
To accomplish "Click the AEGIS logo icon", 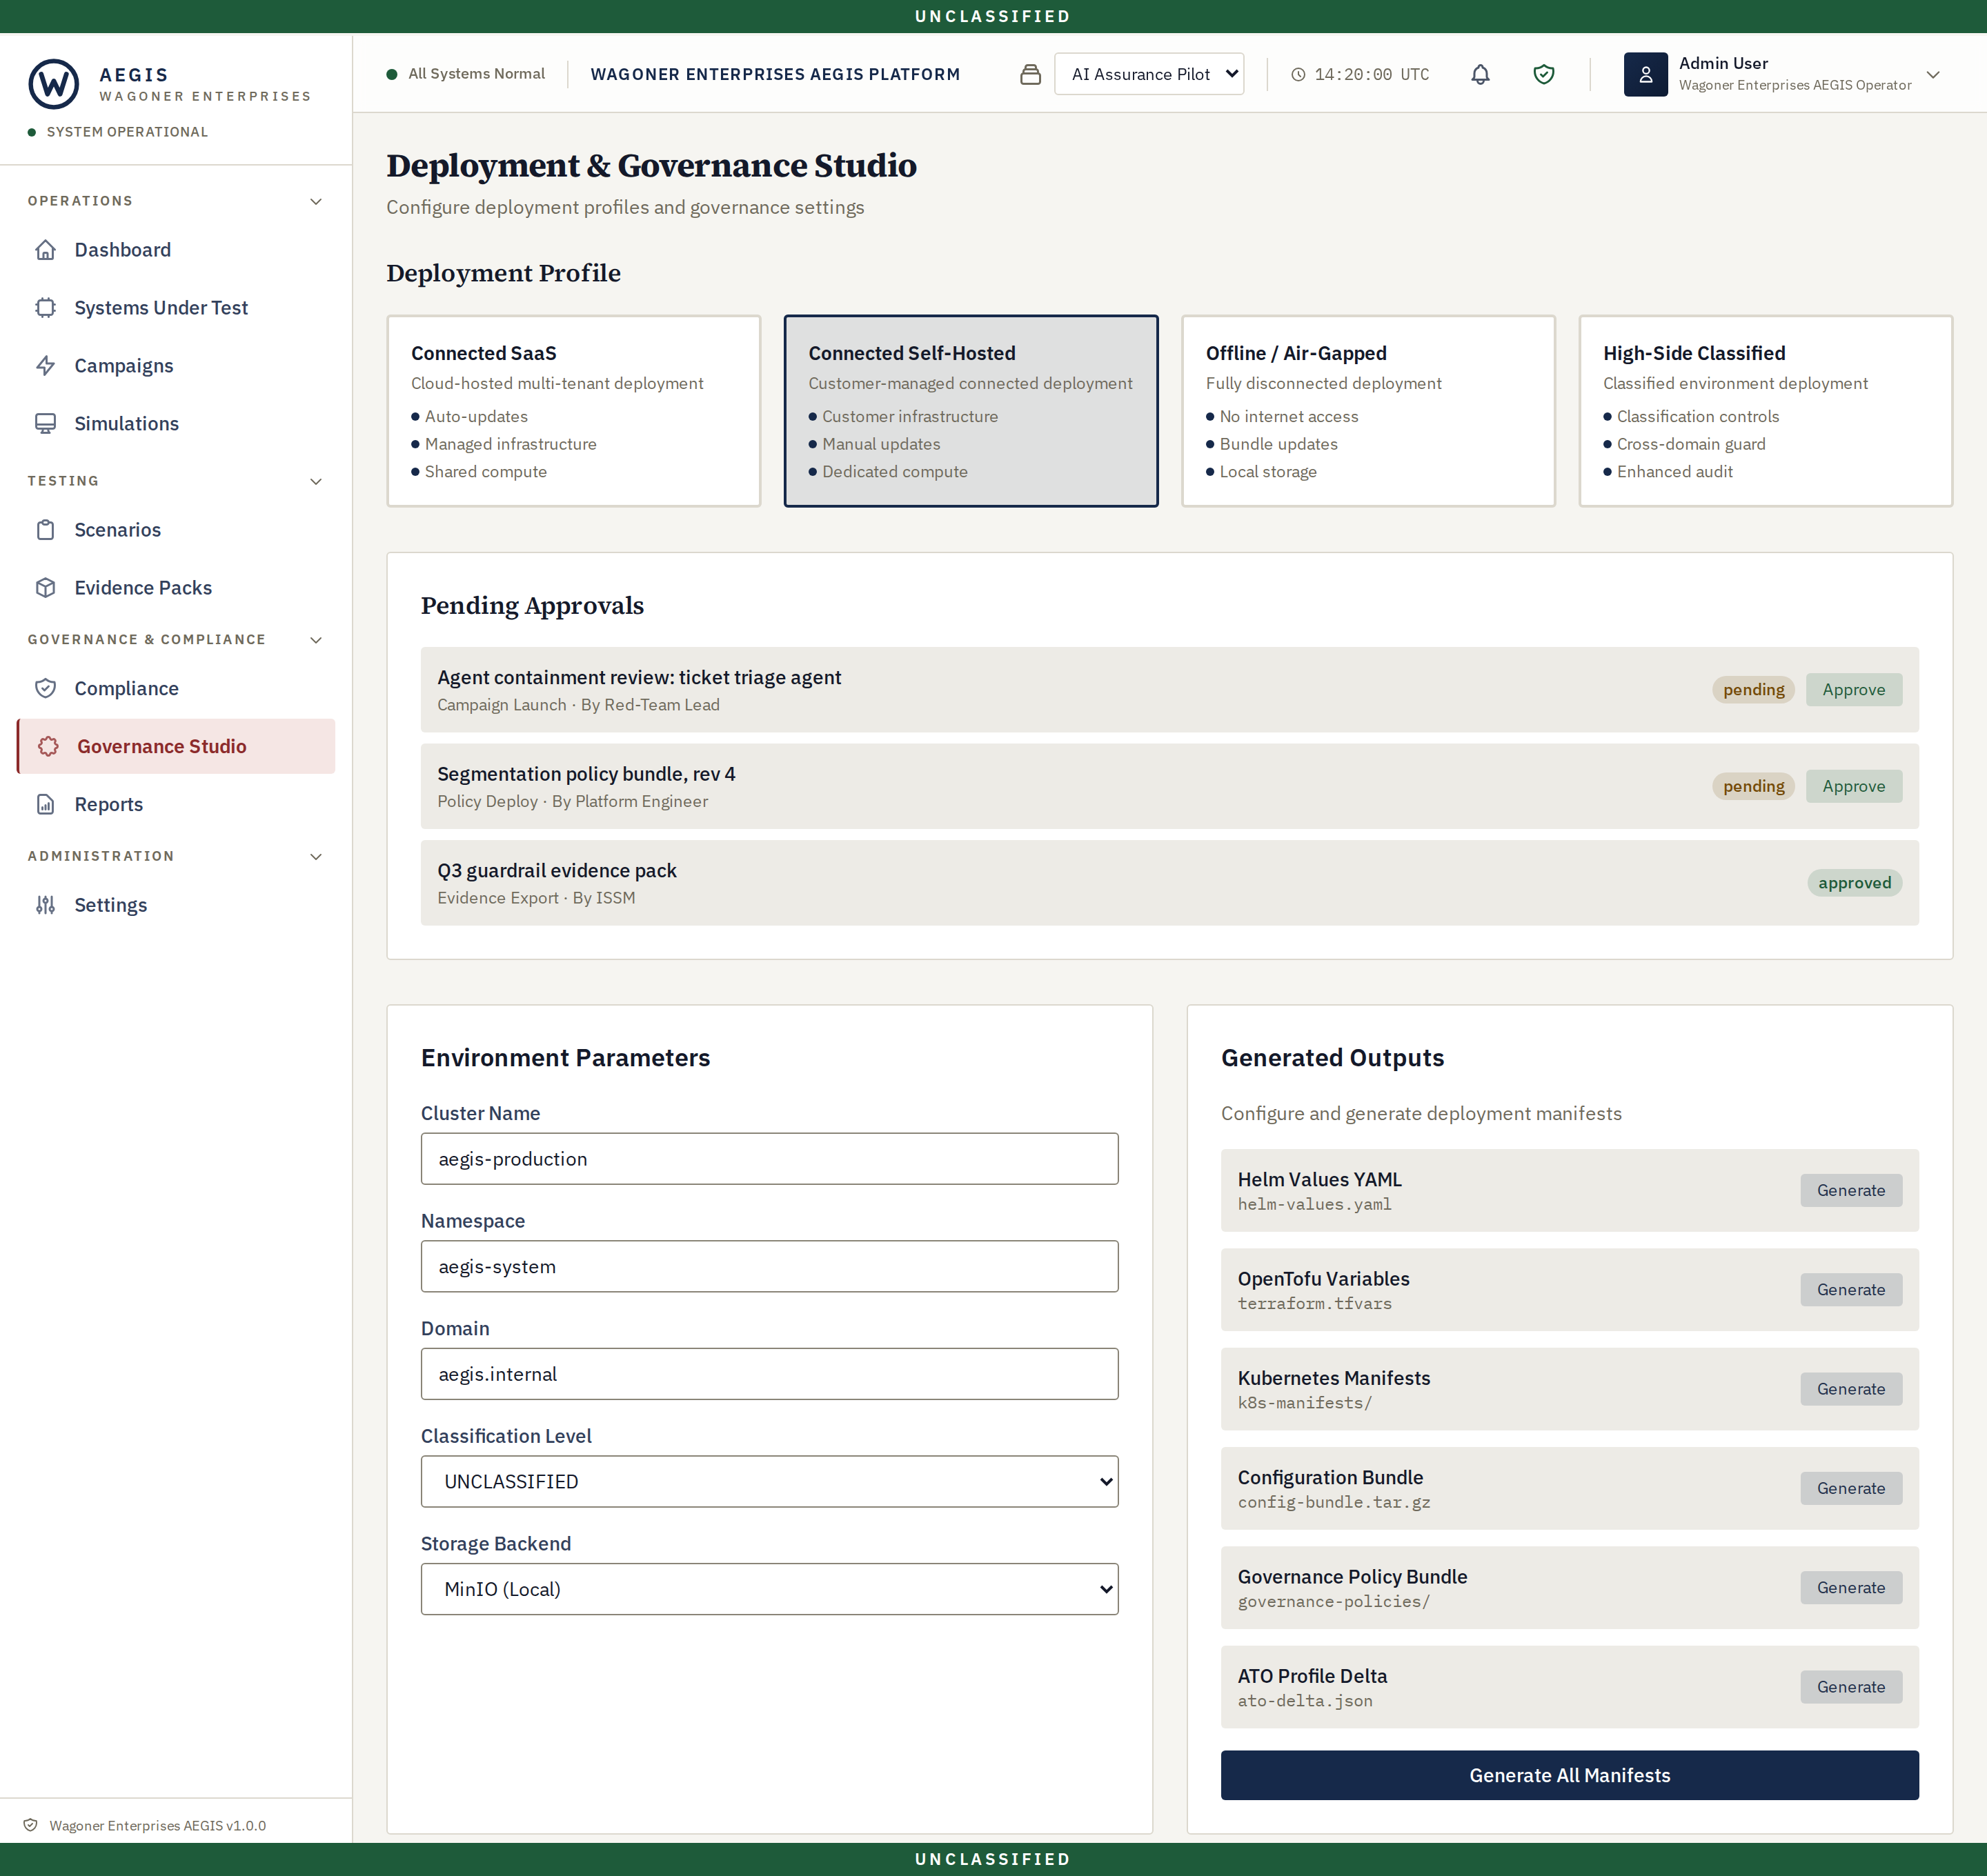I will (x=54, y=84).
